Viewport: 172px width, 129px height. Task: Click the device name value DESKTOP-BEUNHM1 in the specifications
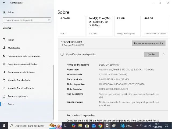[110, 65]
